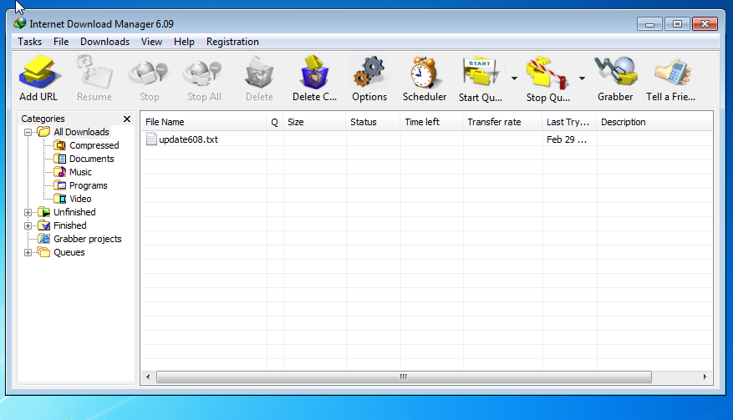Click the Grabber projects icon
The height and width of the screenshot is (420, 733).
pos(44,239)
